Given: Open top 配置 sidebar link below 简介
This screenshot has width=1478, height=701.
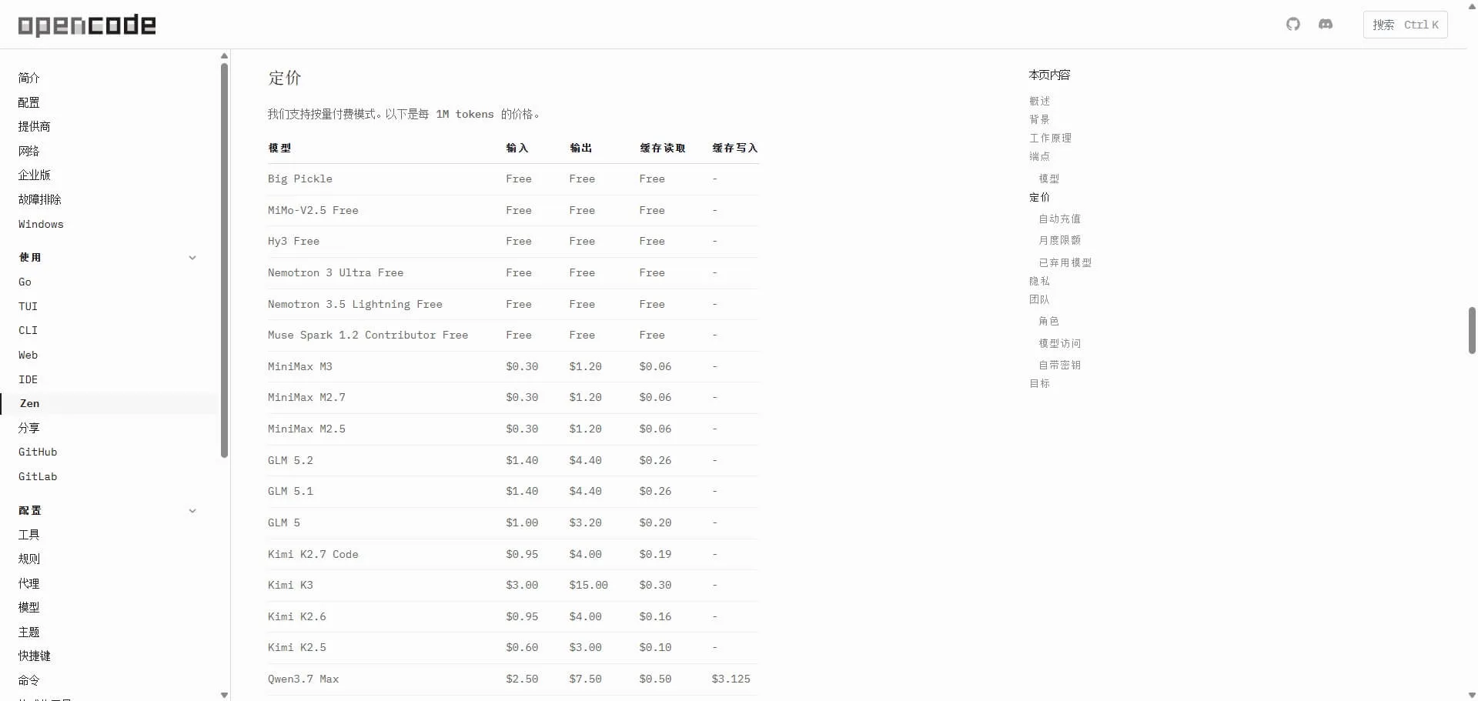Looking at the screenshot, I should (29, 102).
